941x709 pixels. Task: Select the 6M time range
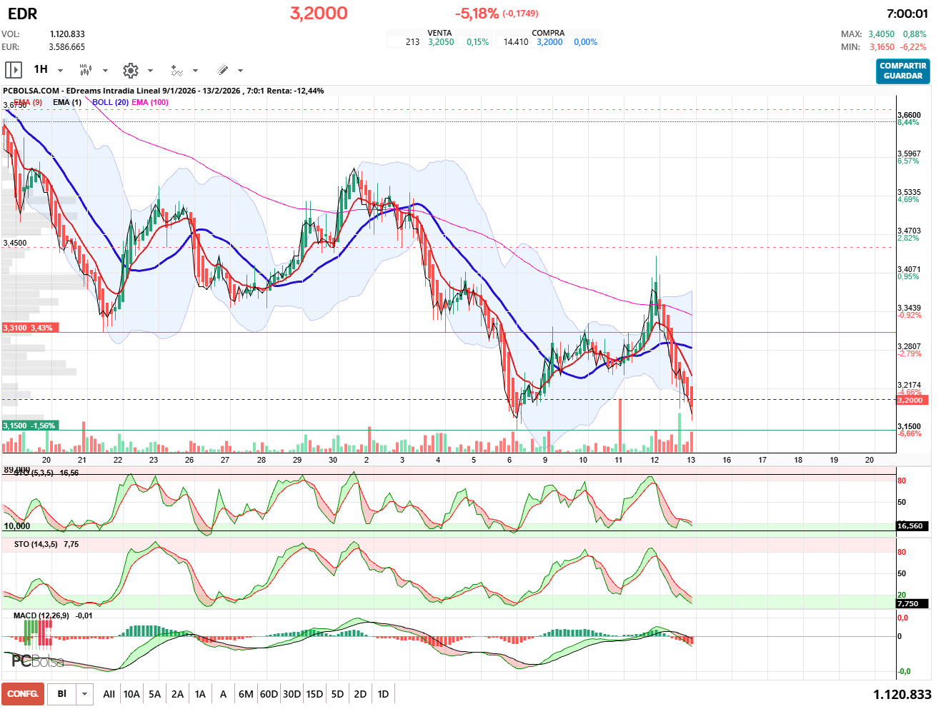pyautogui.click(x=246, y=694)
